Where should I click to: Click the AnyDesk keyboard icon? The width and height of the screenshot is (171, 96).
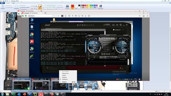[x=76, y=16]
